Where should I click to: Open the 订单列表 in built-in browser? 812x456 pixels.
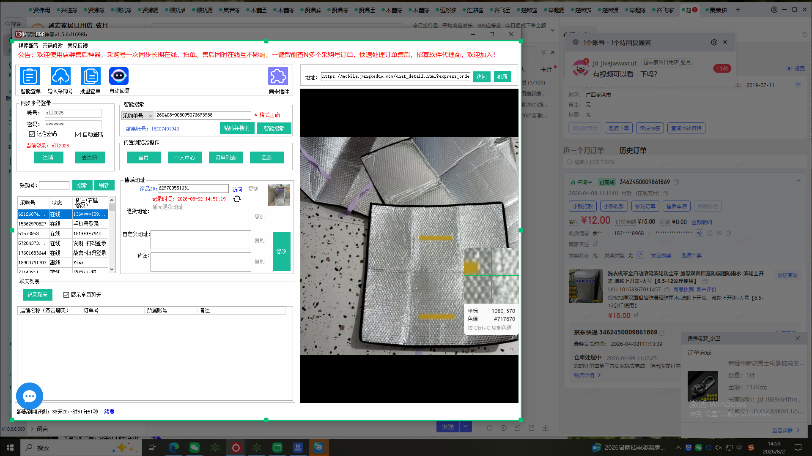tap(226, 157)
